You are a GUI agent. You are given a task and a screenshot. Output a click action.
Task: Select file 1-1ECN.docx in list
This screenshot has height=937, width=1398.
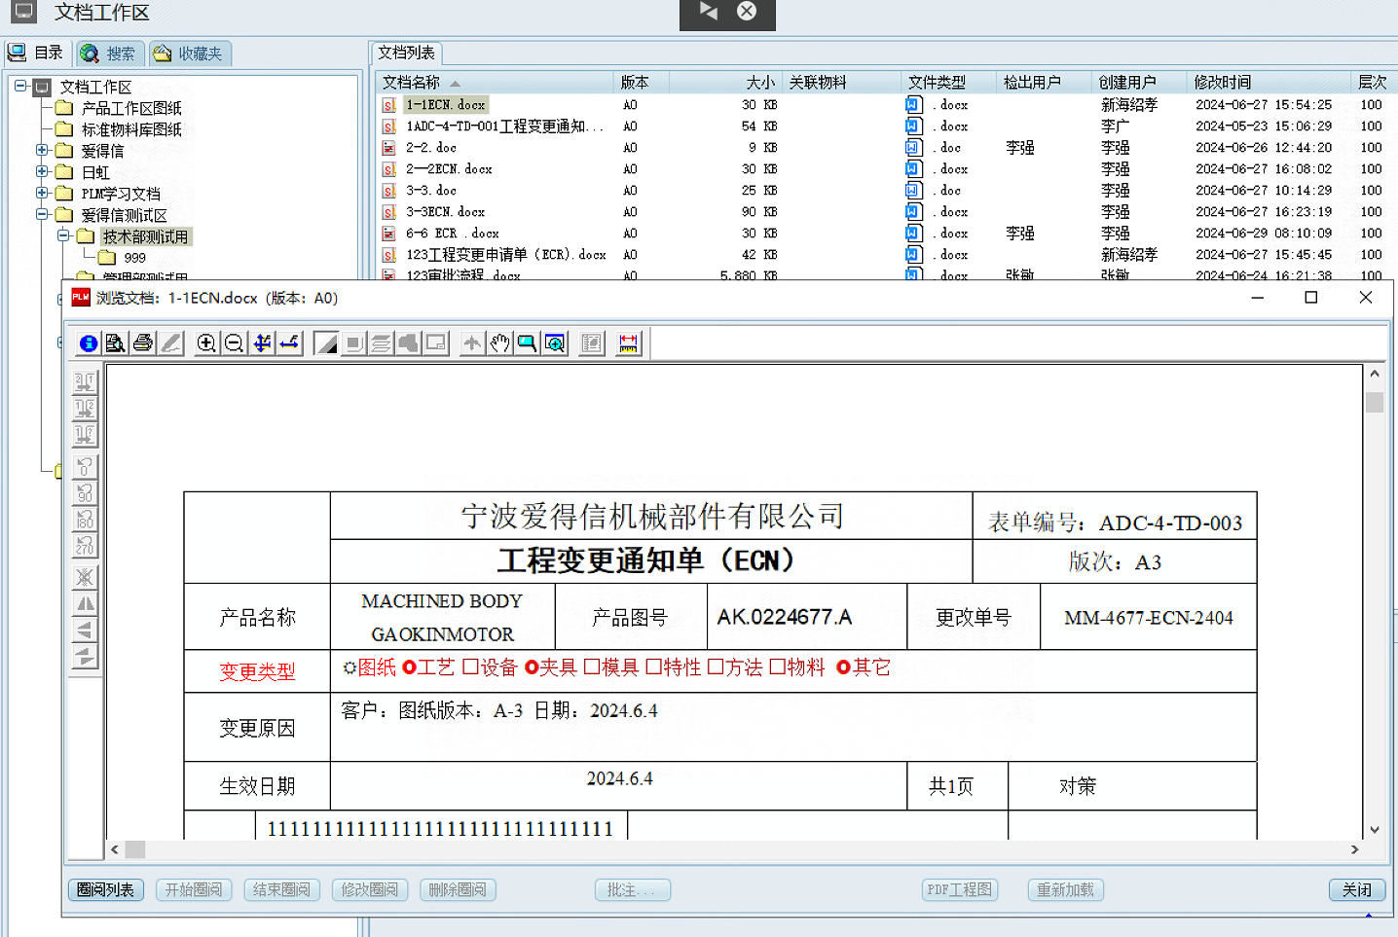pyautogui.click(x=446, y=104)
